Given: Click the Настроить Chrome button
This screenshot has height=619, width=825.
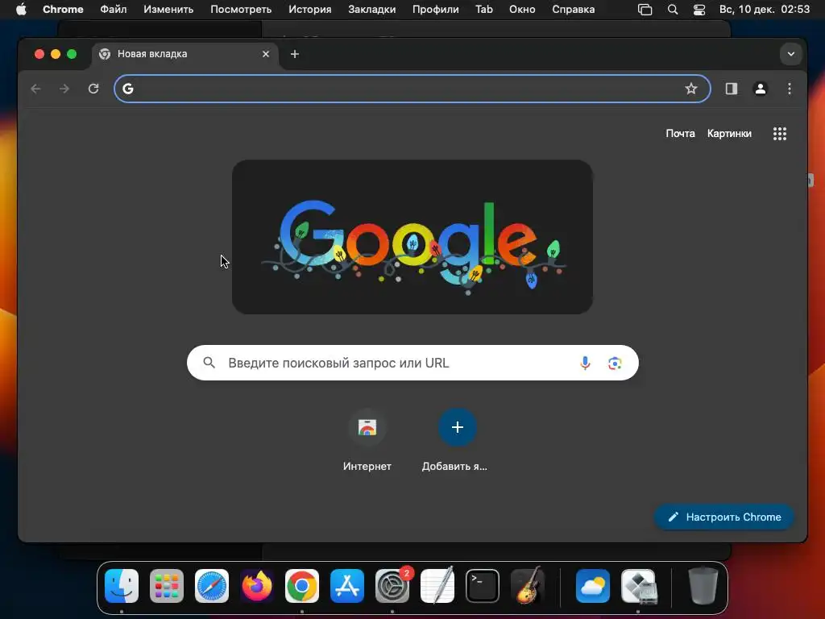Looking at the screenshot, I should (x=724, y=517).
